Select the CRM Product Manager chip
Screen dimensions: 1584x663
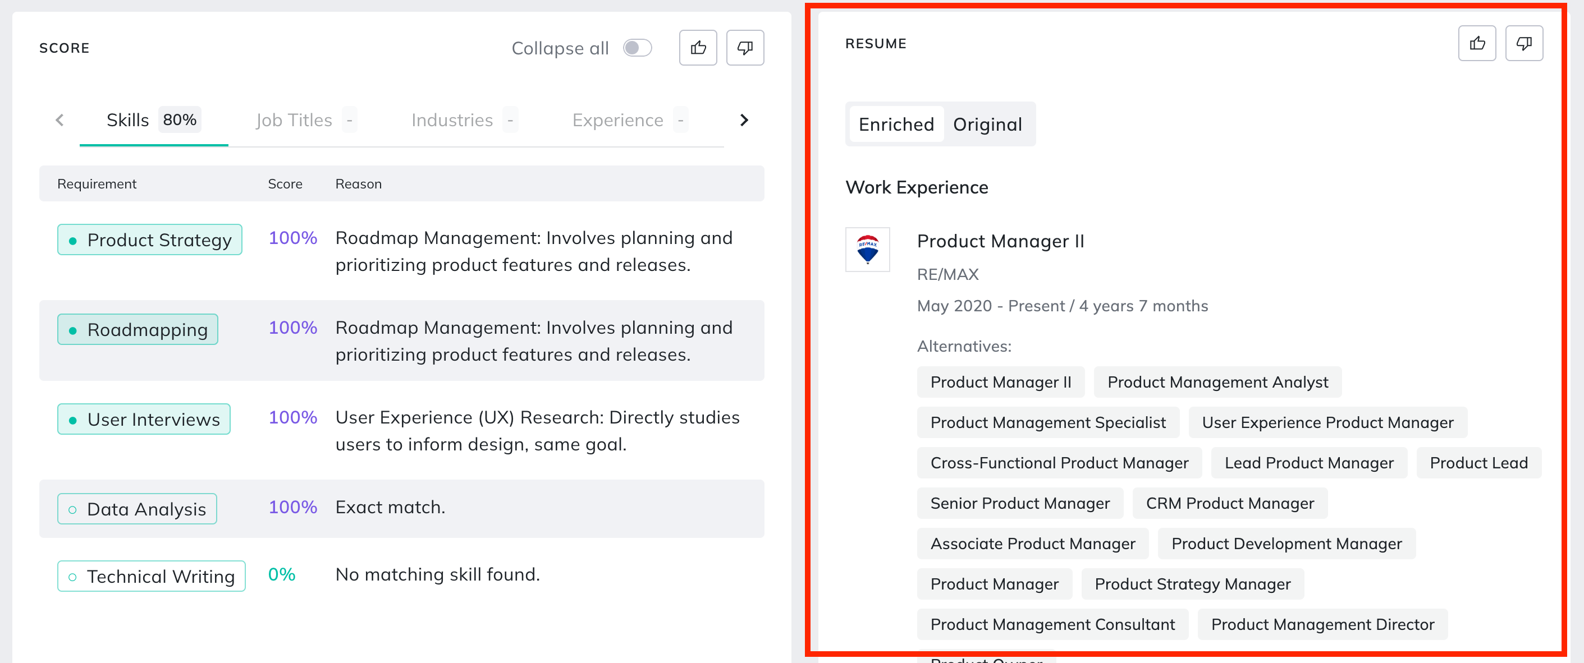coord(1230,503)
